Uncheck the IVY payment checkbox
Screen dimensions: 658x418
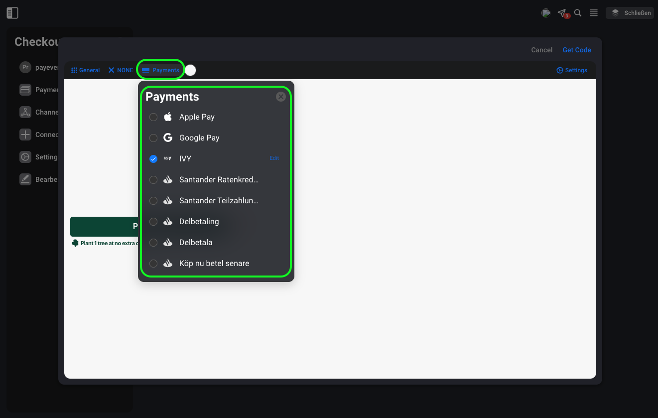point(153,159)
